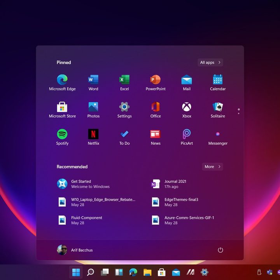Open Search from the taskbar
The height and width of the screenshot is (280, 280).
pos(90,272)
